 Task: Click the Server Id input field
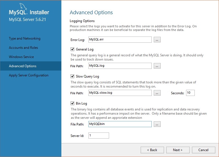pos(98,136)
